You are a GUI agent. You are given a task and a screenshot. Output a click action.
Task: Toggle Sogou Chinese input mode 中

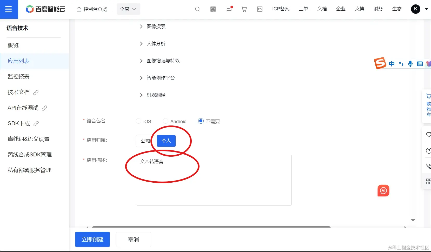pyautogui.click(x=392, y=64)
